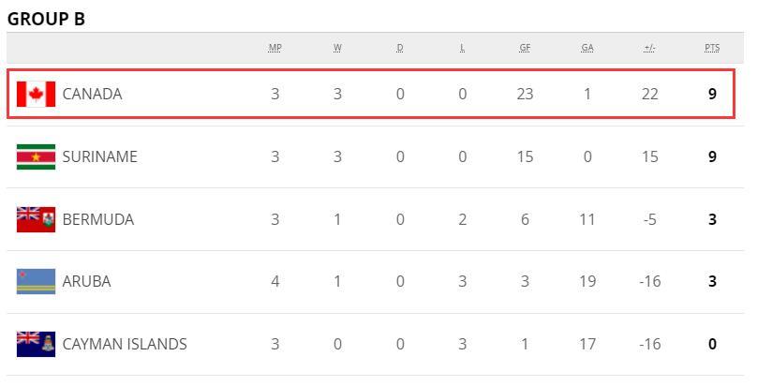
Task: Click the GA column header abbreviation
Action: [x=586, y=48]
